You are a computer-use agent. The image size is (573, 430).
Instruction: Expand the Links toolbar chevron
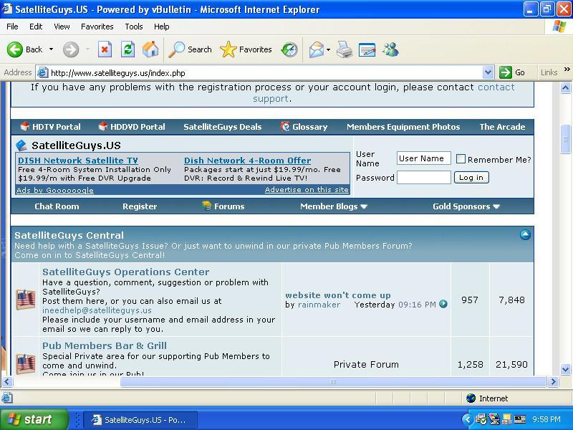(567, 69)
